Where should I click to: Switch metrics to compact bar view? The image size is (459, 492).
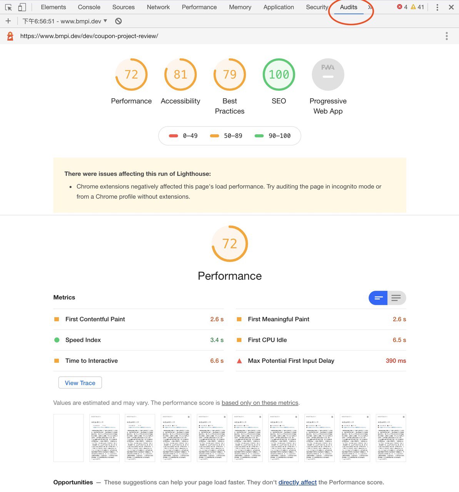pyautogui.click(x=378, y=298)
